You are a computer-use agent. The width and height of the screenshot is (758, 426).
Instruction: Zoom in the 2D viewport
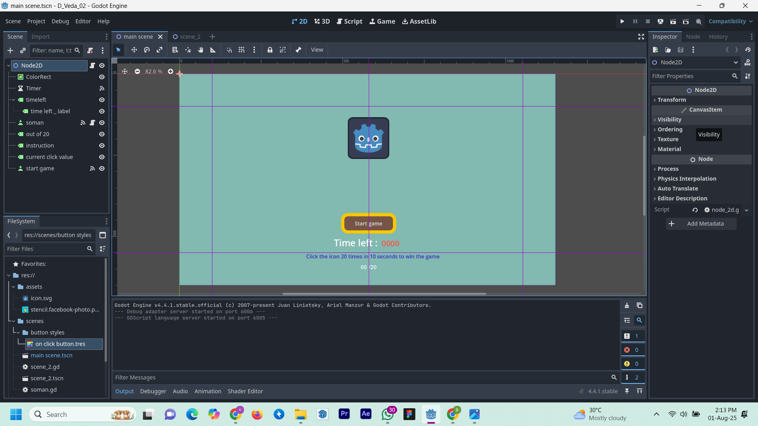click(171, 71)
